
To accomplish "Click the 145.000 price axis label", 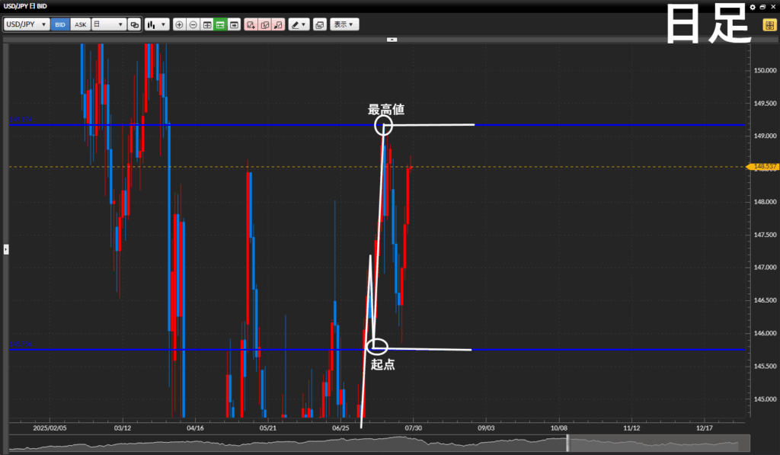I will point(765,399).
